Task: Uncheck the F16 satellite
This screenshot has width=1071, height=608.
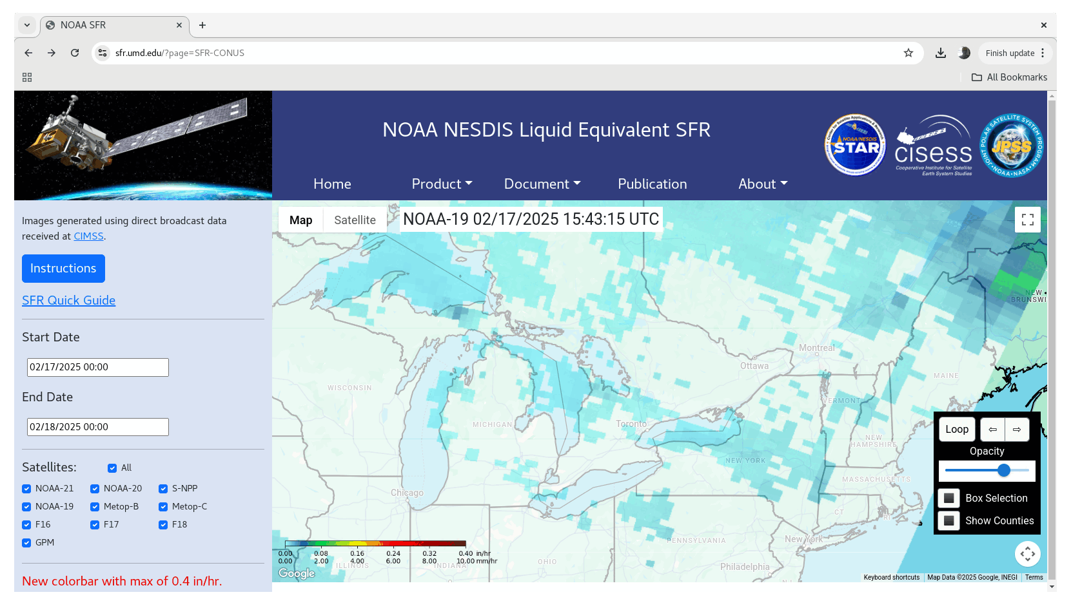Action: tap(26, 525)
